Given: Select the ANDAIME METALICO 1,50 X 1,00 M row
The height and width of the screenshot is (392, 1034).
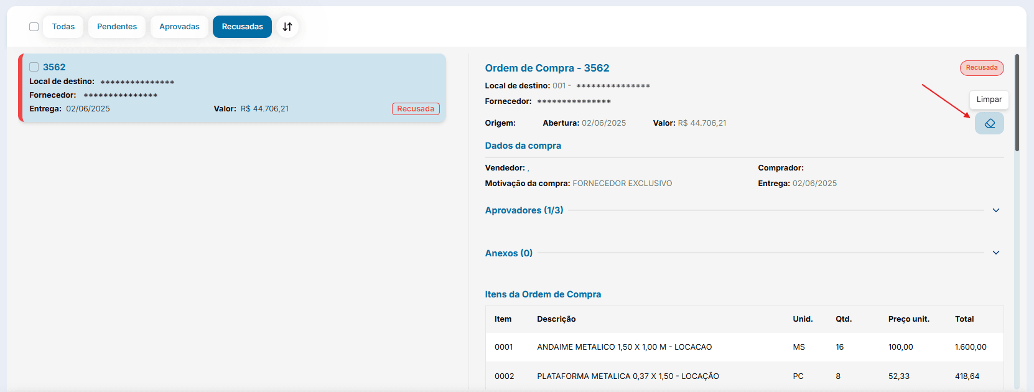Looking at the screenshot, I should click(744, 347).
